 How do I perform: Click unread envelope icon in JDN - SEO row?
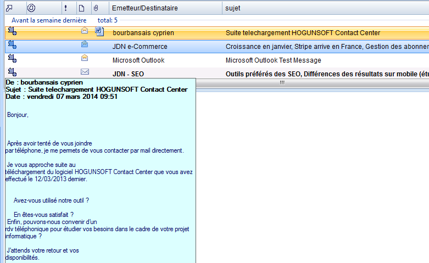[85, 71]
